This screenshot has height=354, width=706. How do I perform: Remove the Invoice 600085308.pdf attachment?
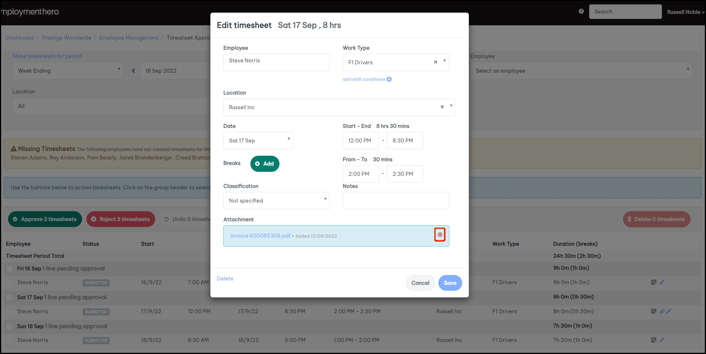440,235
